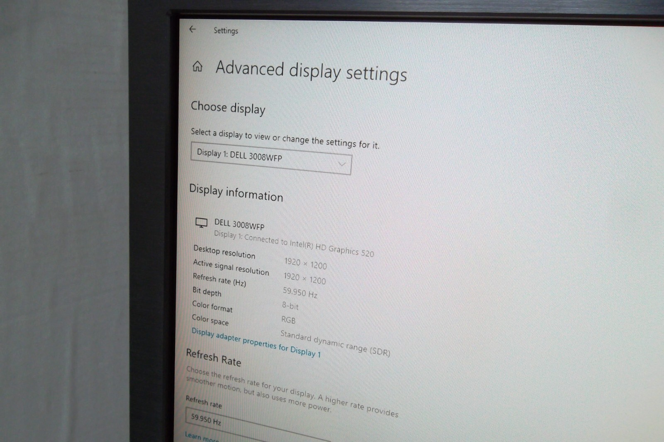The height and width of the screenshot is (442, 664).
Task: Click the Display information heading
Action: tap(236, 193)
